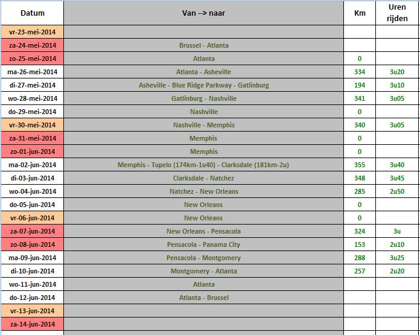Viewport: 420px width, 335px height.
Task: Select the date cell za-07-jun-2014
Action: 32,231
